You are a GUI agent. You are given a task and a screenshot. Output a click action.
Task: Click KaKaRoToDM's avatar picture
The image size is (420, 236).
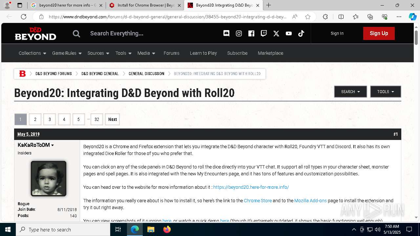coord(49,179)
